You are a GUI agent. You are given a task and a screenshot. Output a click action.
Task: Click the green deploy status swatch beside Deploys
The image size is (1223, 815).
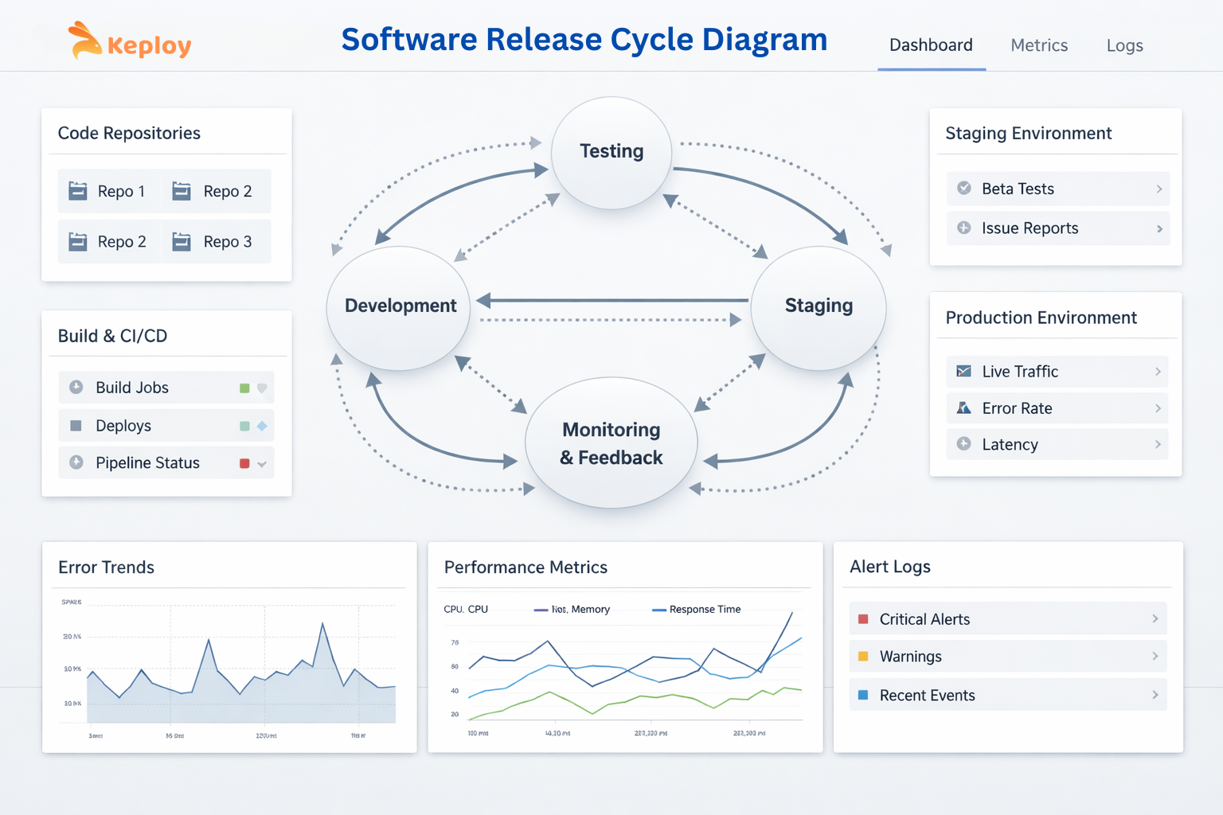click(244, 426)
